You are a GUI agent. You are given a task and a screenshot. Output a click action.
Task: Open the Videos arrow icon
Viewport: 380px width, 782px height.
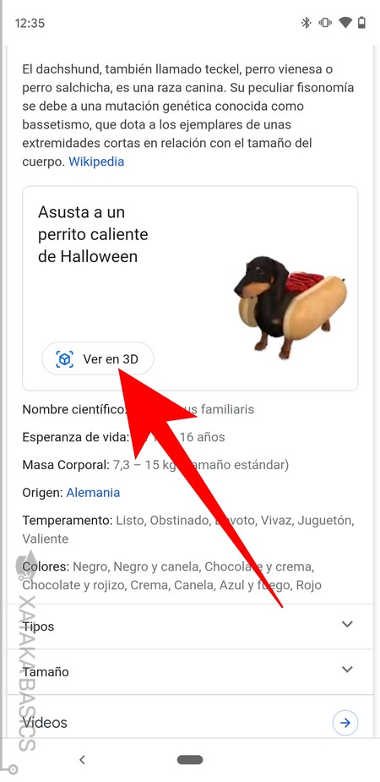(x=345, y=722)
